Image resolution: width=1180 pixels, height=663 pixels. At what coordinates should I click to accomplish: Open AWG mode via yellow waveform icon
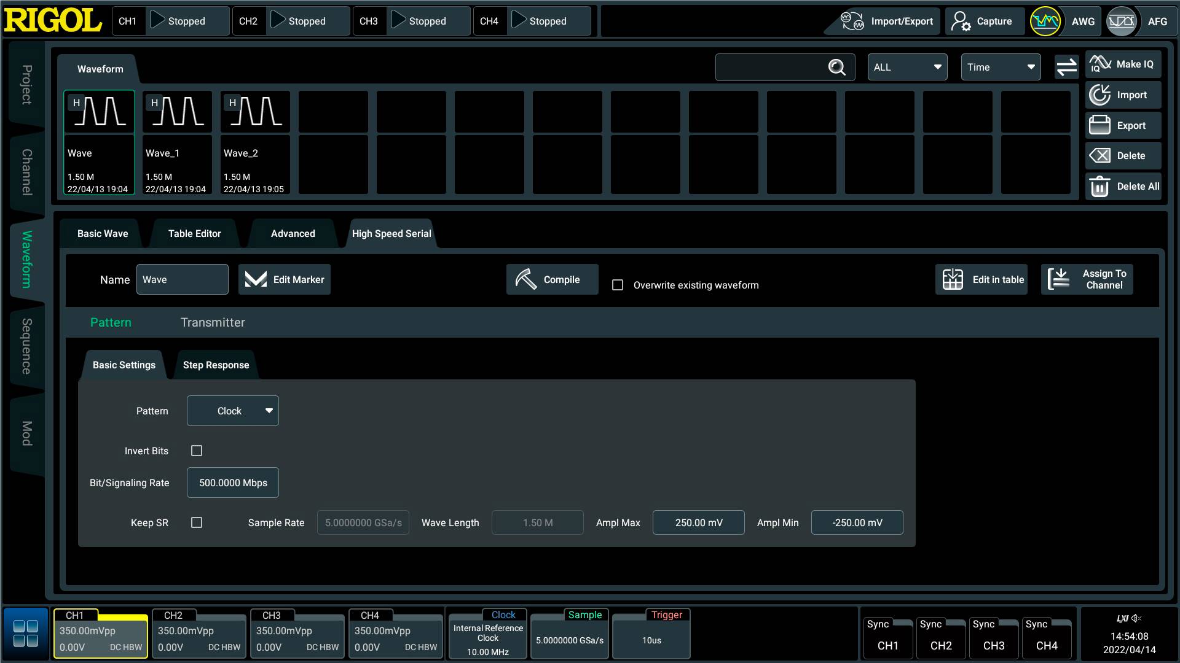(x=1045, y=21)
